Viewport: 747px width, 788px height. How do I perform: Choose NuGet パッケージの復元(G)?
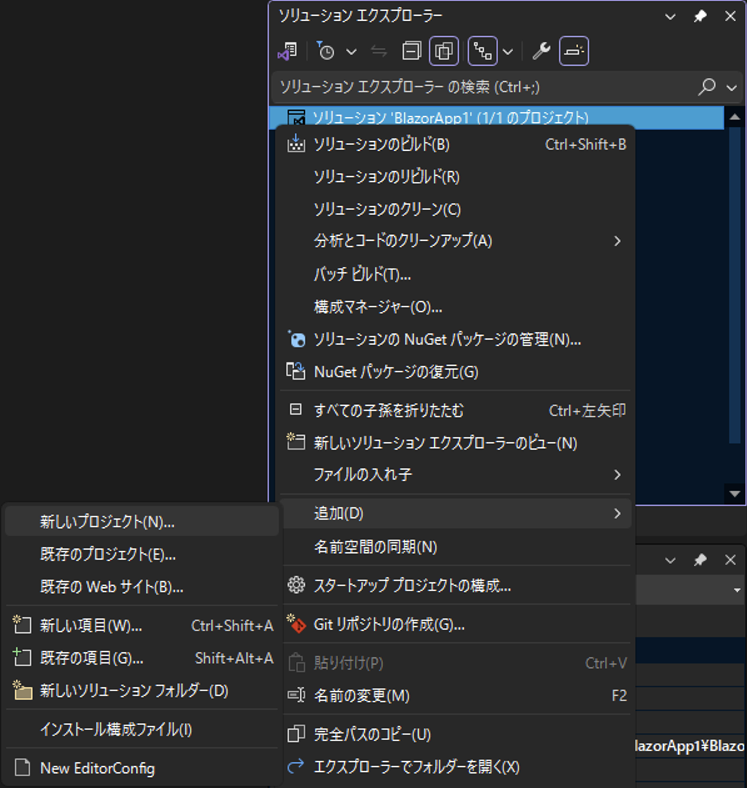pyautogui.click(x=457, y=372)
